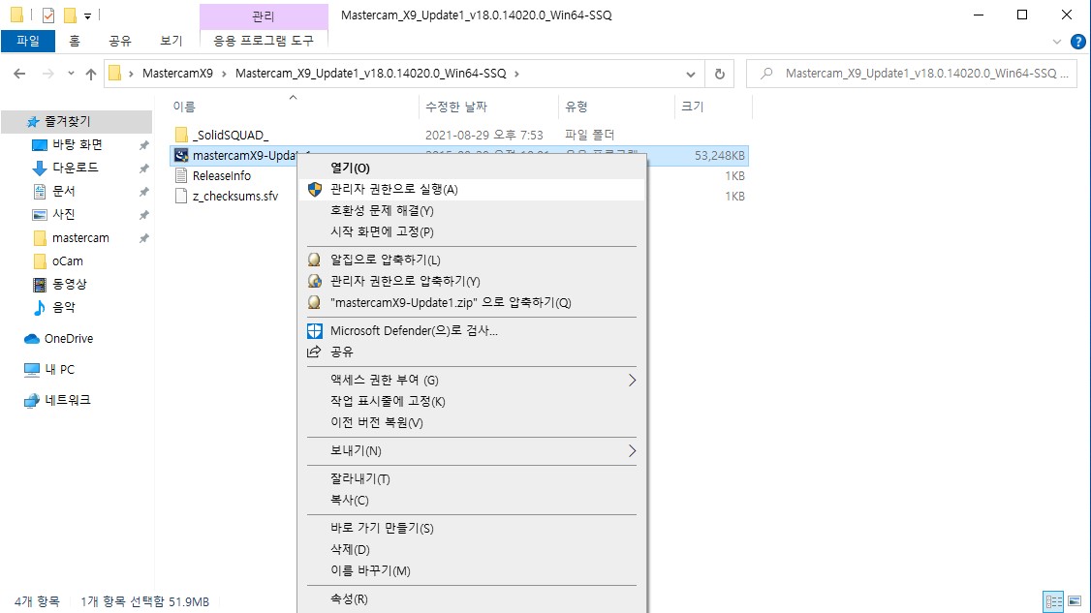Open the View (보기) ribbon tab

[171, 41]
